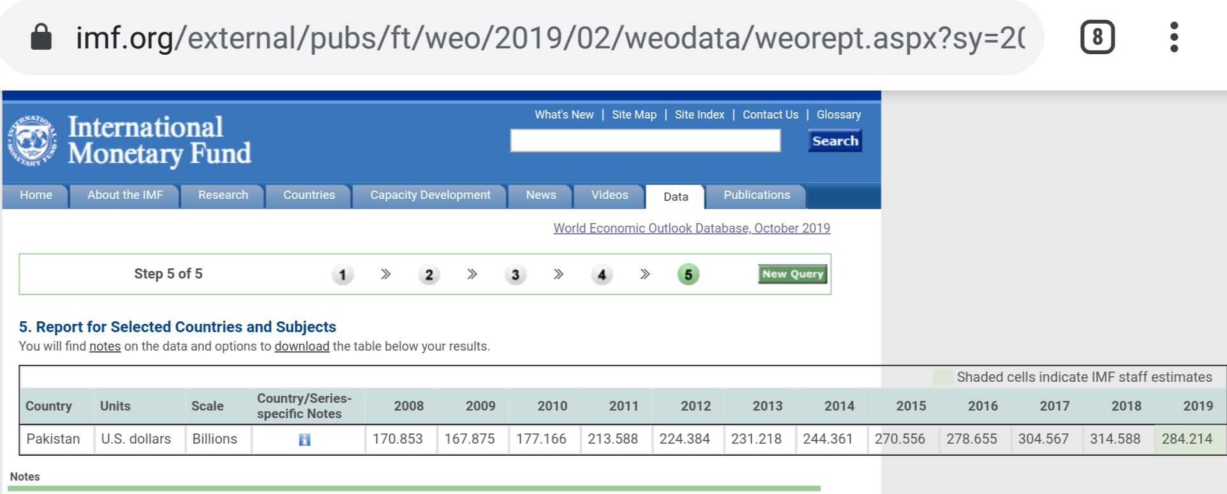Open the Site Index link
Screen dimensions: 1227x494
699,115
